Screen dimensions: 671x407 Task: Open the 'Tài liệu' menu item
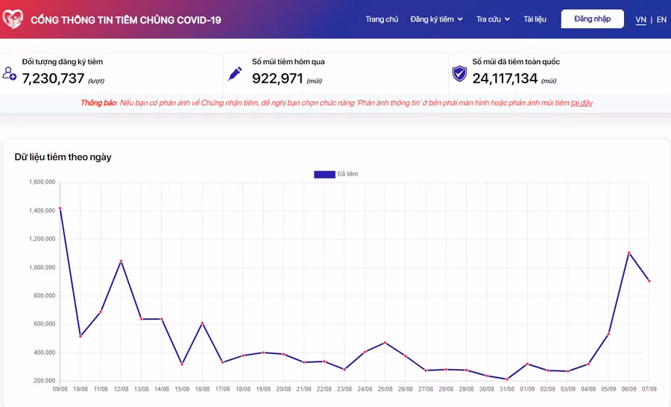(535, 19)
